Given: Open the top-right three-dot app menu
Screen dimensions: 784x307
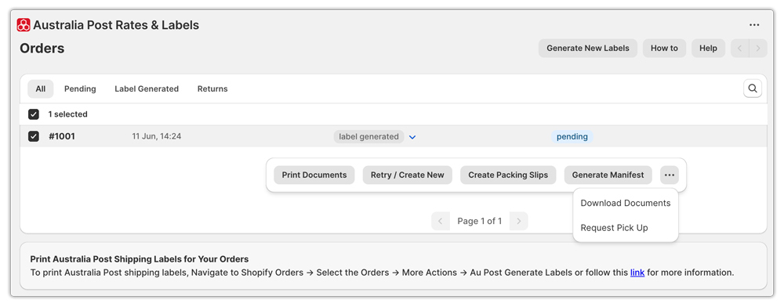Looking at the screenshot, I should [x=754, y=25].
